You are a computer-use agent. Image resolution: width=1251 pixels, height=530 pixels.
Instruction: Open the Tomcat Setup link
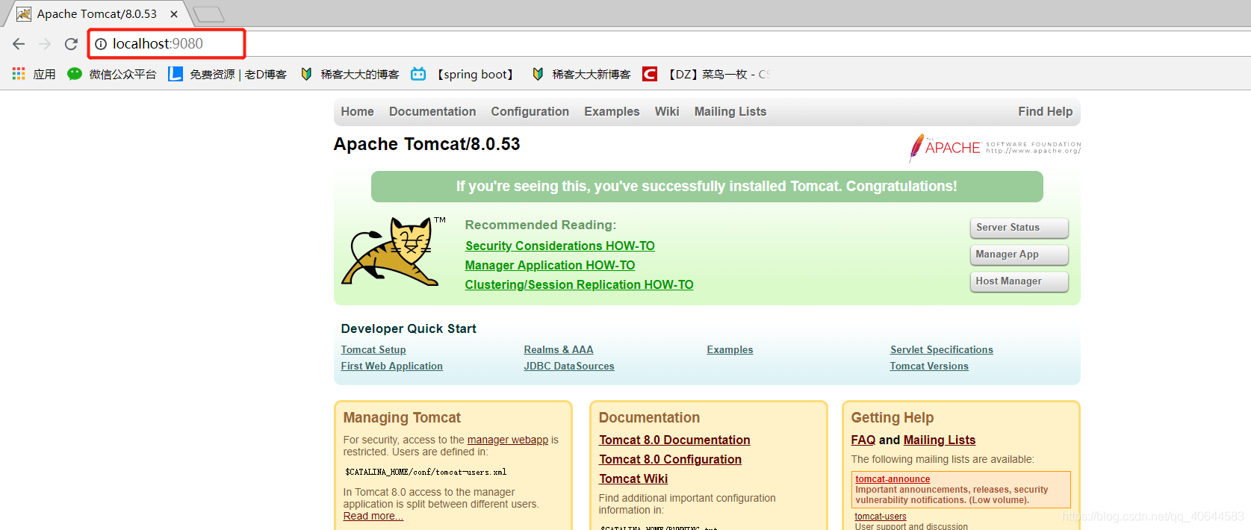point(373,349)
